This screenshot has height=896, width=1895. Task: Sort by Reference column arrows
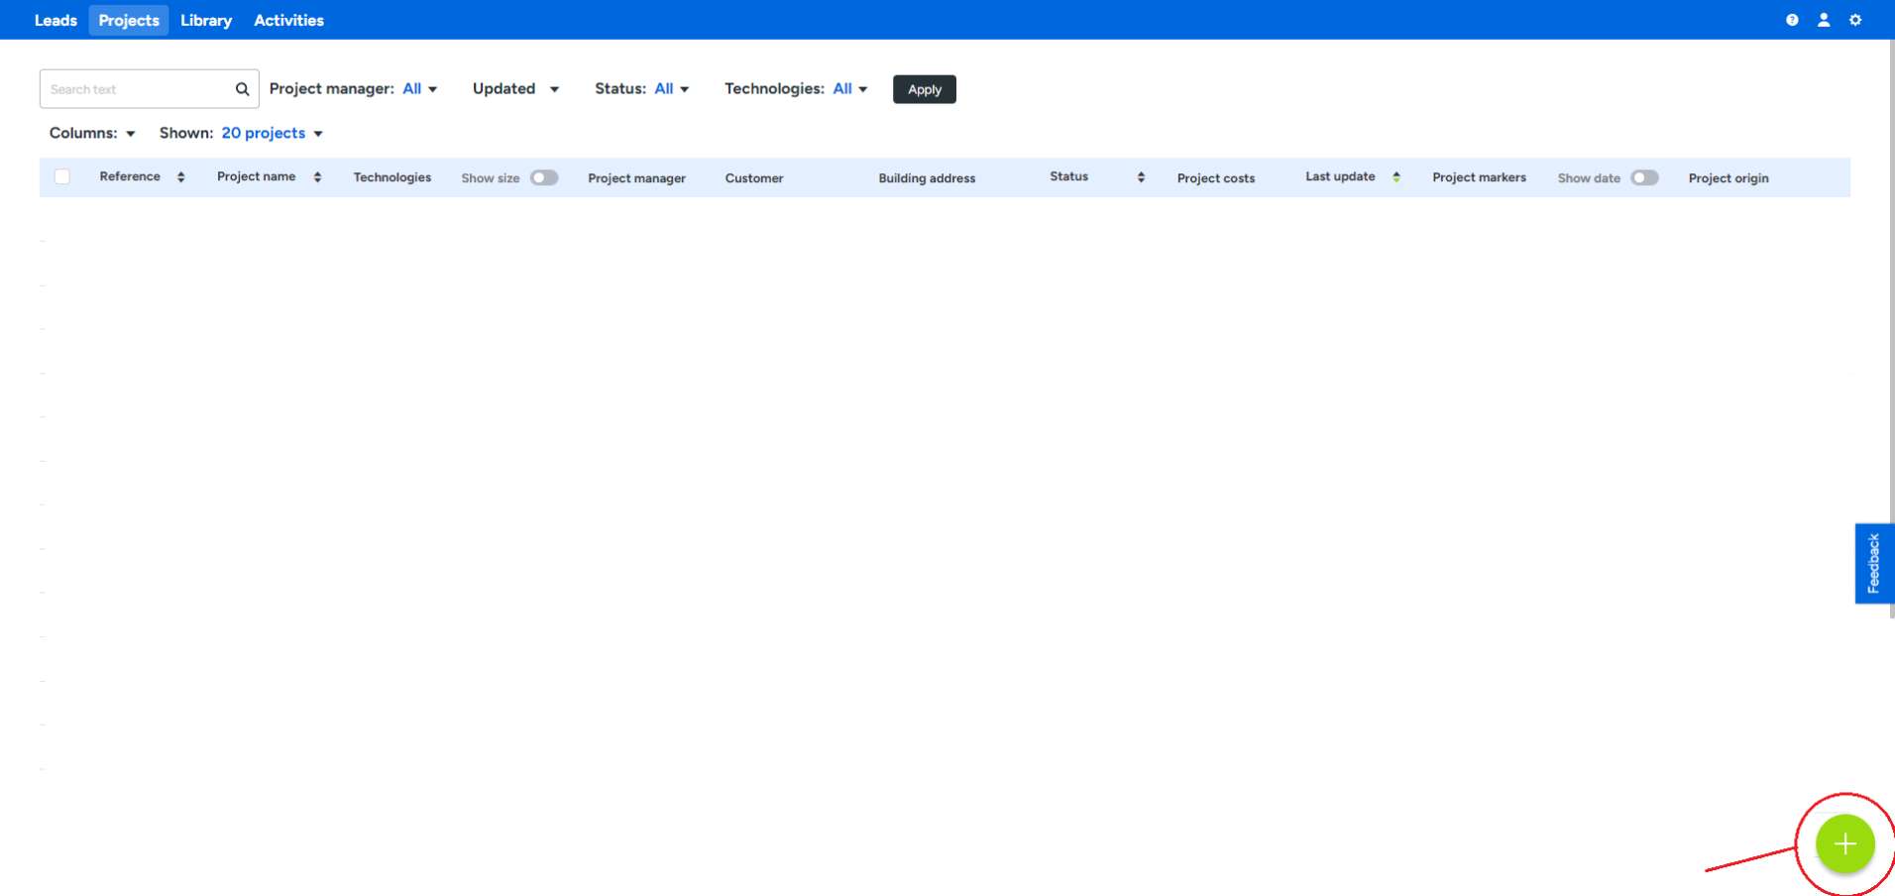coord(180,177)
